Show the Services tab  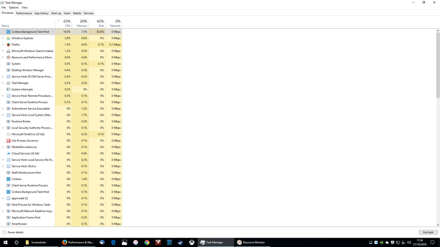tap(89, 13)
